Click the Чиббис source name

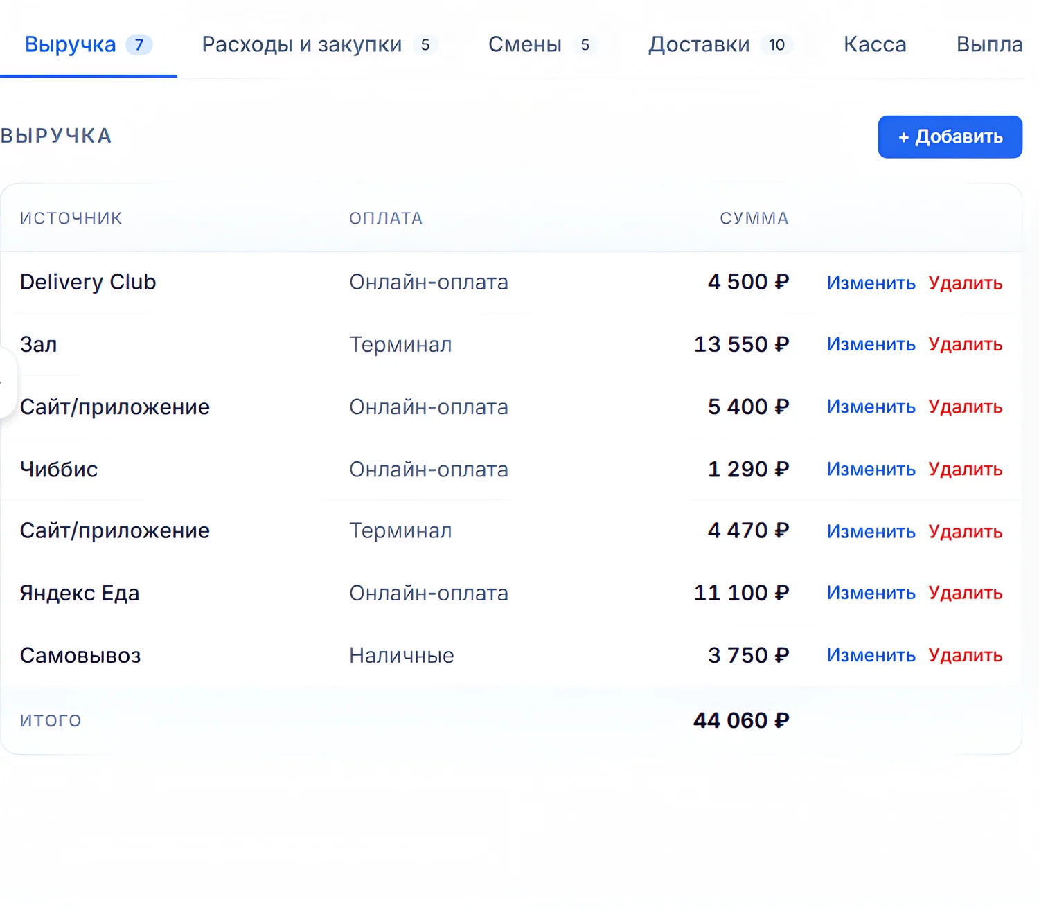(59, 469)
